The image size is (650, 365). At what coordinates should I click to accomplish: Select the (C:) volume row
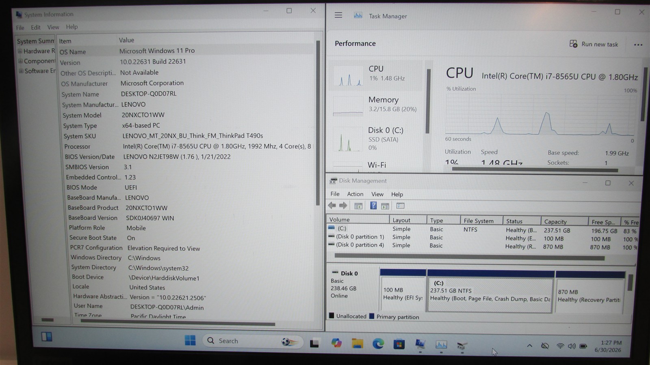pos(483,230)
